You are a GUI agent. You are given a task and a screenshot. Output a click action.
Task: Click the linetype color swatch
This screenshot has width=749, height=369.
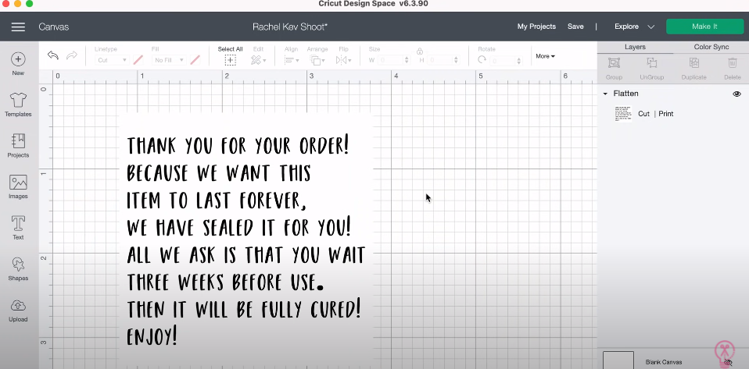coord(138,60)
